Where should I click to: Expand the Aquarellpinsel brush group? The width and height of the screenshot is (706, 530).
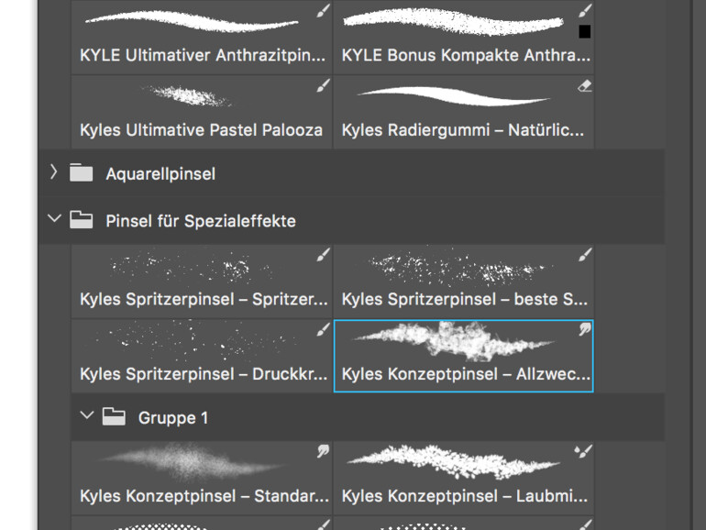click(x=53, y=172)
